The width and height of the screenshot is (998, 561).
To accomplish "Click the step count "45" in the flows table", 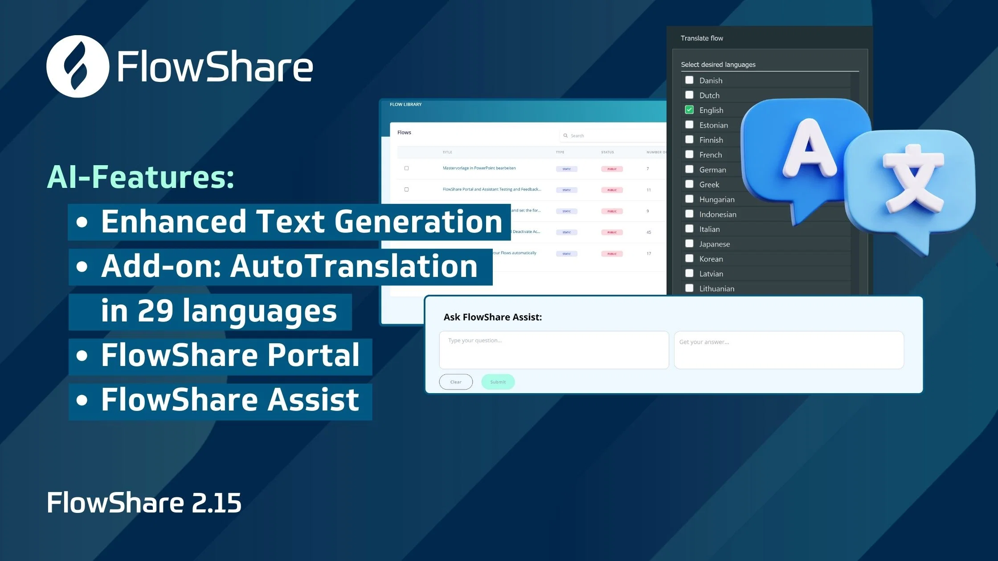I will [649, 232].
